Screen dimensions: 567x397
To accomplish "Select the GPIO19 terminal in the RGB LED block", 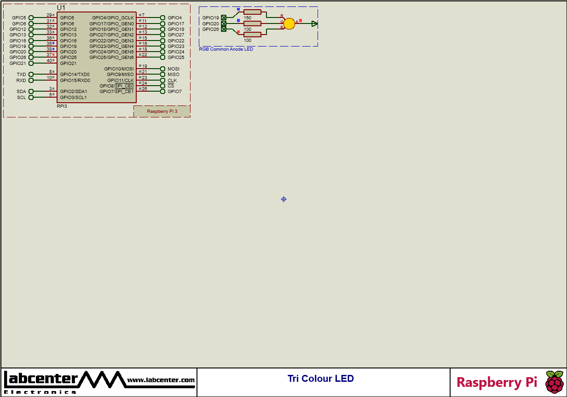I will pyautogui.click(x=224, y=18).
